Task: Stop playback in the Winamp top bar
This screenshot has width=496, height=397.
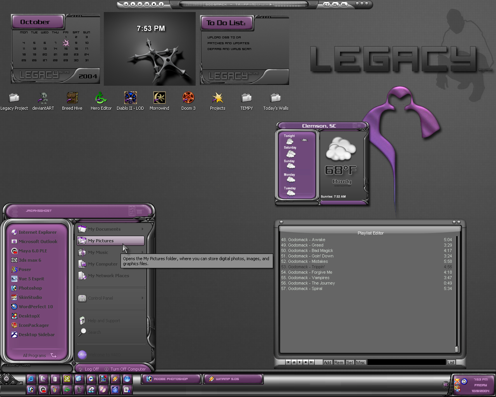Action: [154, 4]
